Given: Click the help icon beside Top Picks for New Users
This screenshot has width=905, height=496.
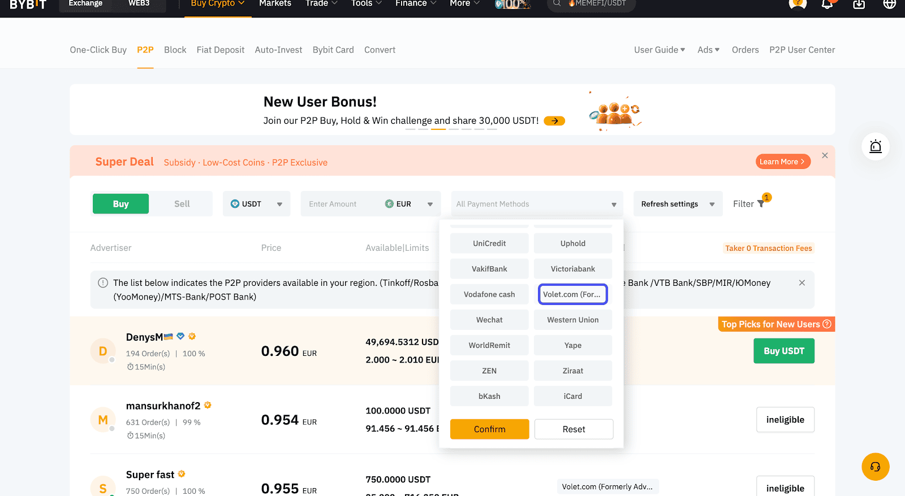Looking at the screenshot, I should (x=827, y=324).
